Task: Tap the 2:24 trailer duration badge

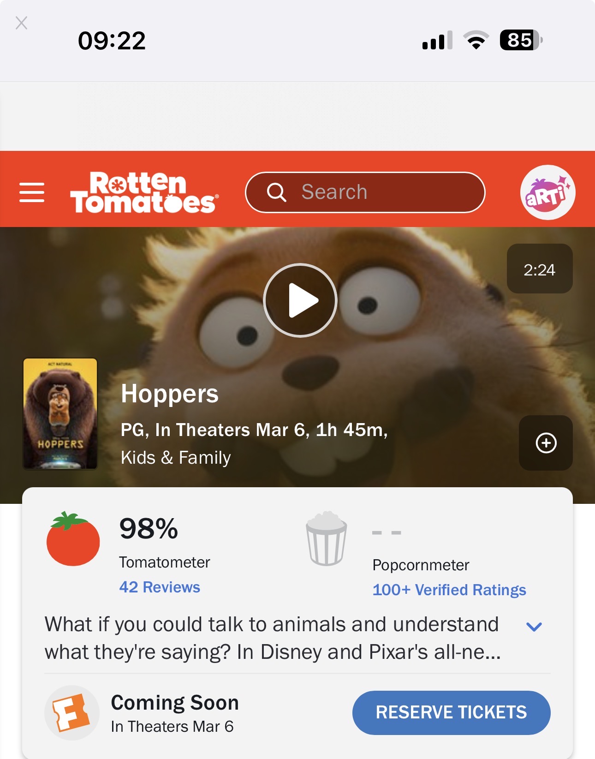Action: click(540, 269)
